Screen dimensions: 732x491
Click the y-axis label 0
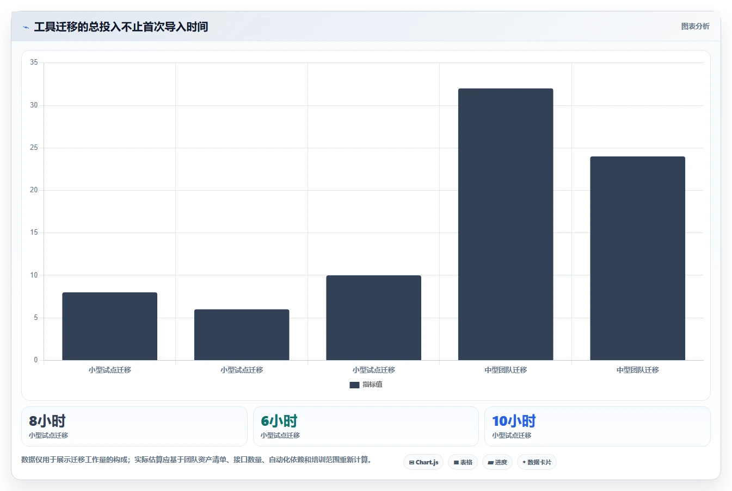[36, 360]
